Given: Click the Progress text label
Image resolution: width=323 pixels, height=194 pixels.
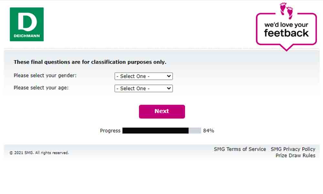Looking at the screenshot, I should click(x=110, y=131).
